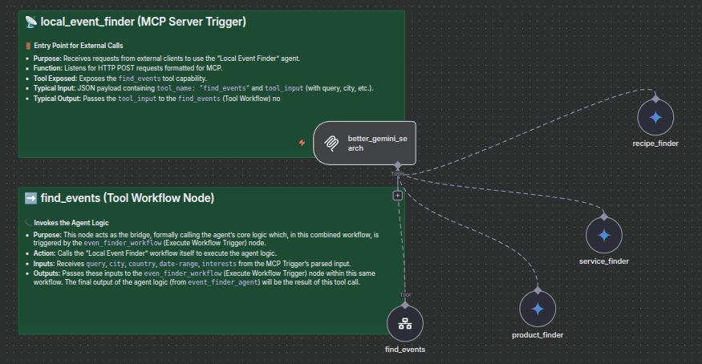Click the product_finder node label

coord(538,334)
